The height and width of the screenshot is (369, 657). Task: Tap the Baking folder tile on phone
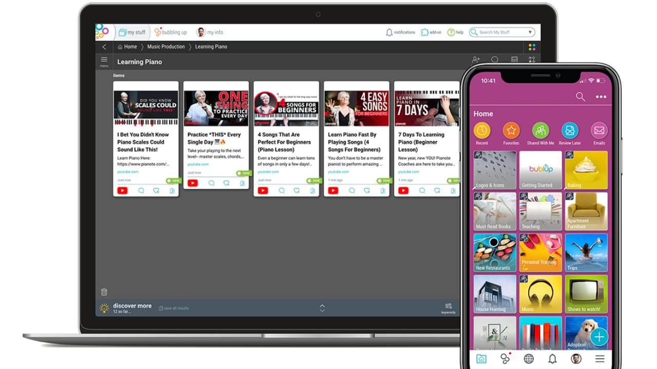point(586,170)
